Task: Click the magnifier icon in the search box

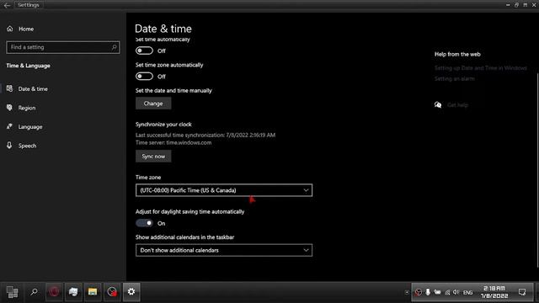Action: [115, 47]
